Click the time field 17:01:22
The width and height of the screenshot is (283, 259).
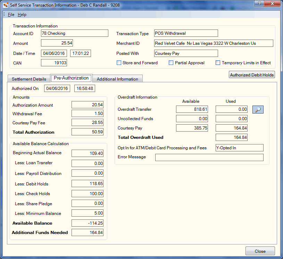tap(81, 53)
